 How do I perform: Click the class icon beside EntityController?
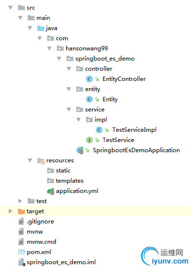tap(89, 79)
